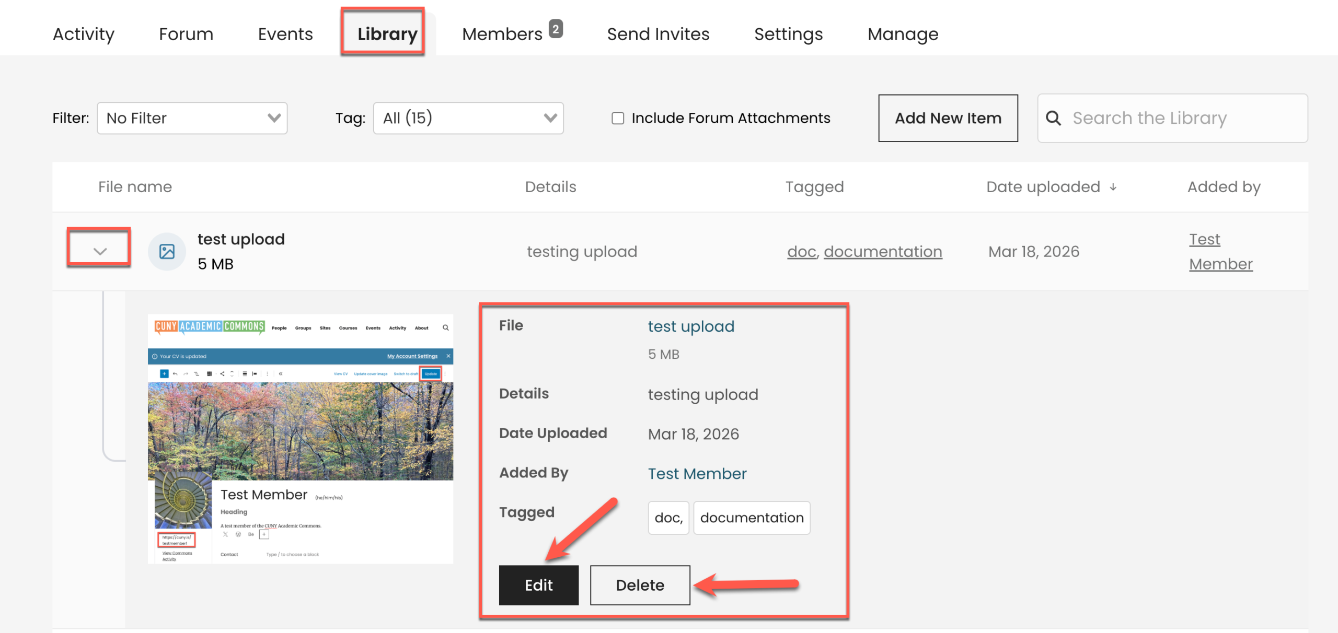Open the Manage tab
The height and width of the screenshot is (633, 1338).
(903, 34)
